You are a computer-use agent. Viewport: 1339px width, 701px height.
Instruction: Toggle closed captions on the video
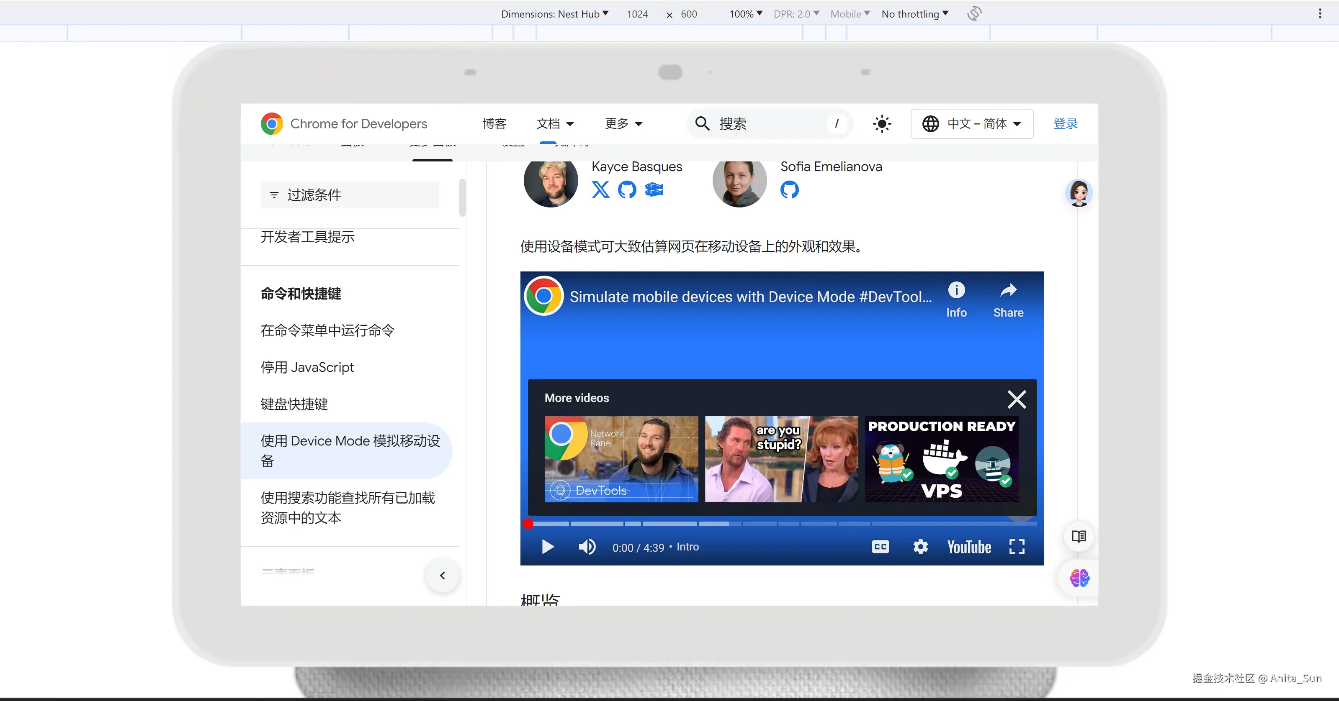click(x=880, y=547)
